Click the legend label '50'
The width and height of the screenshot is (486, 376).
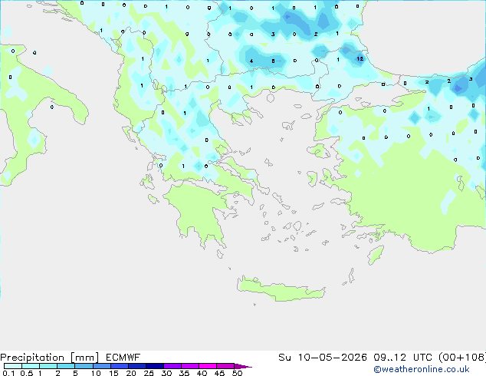click(237, 373)
